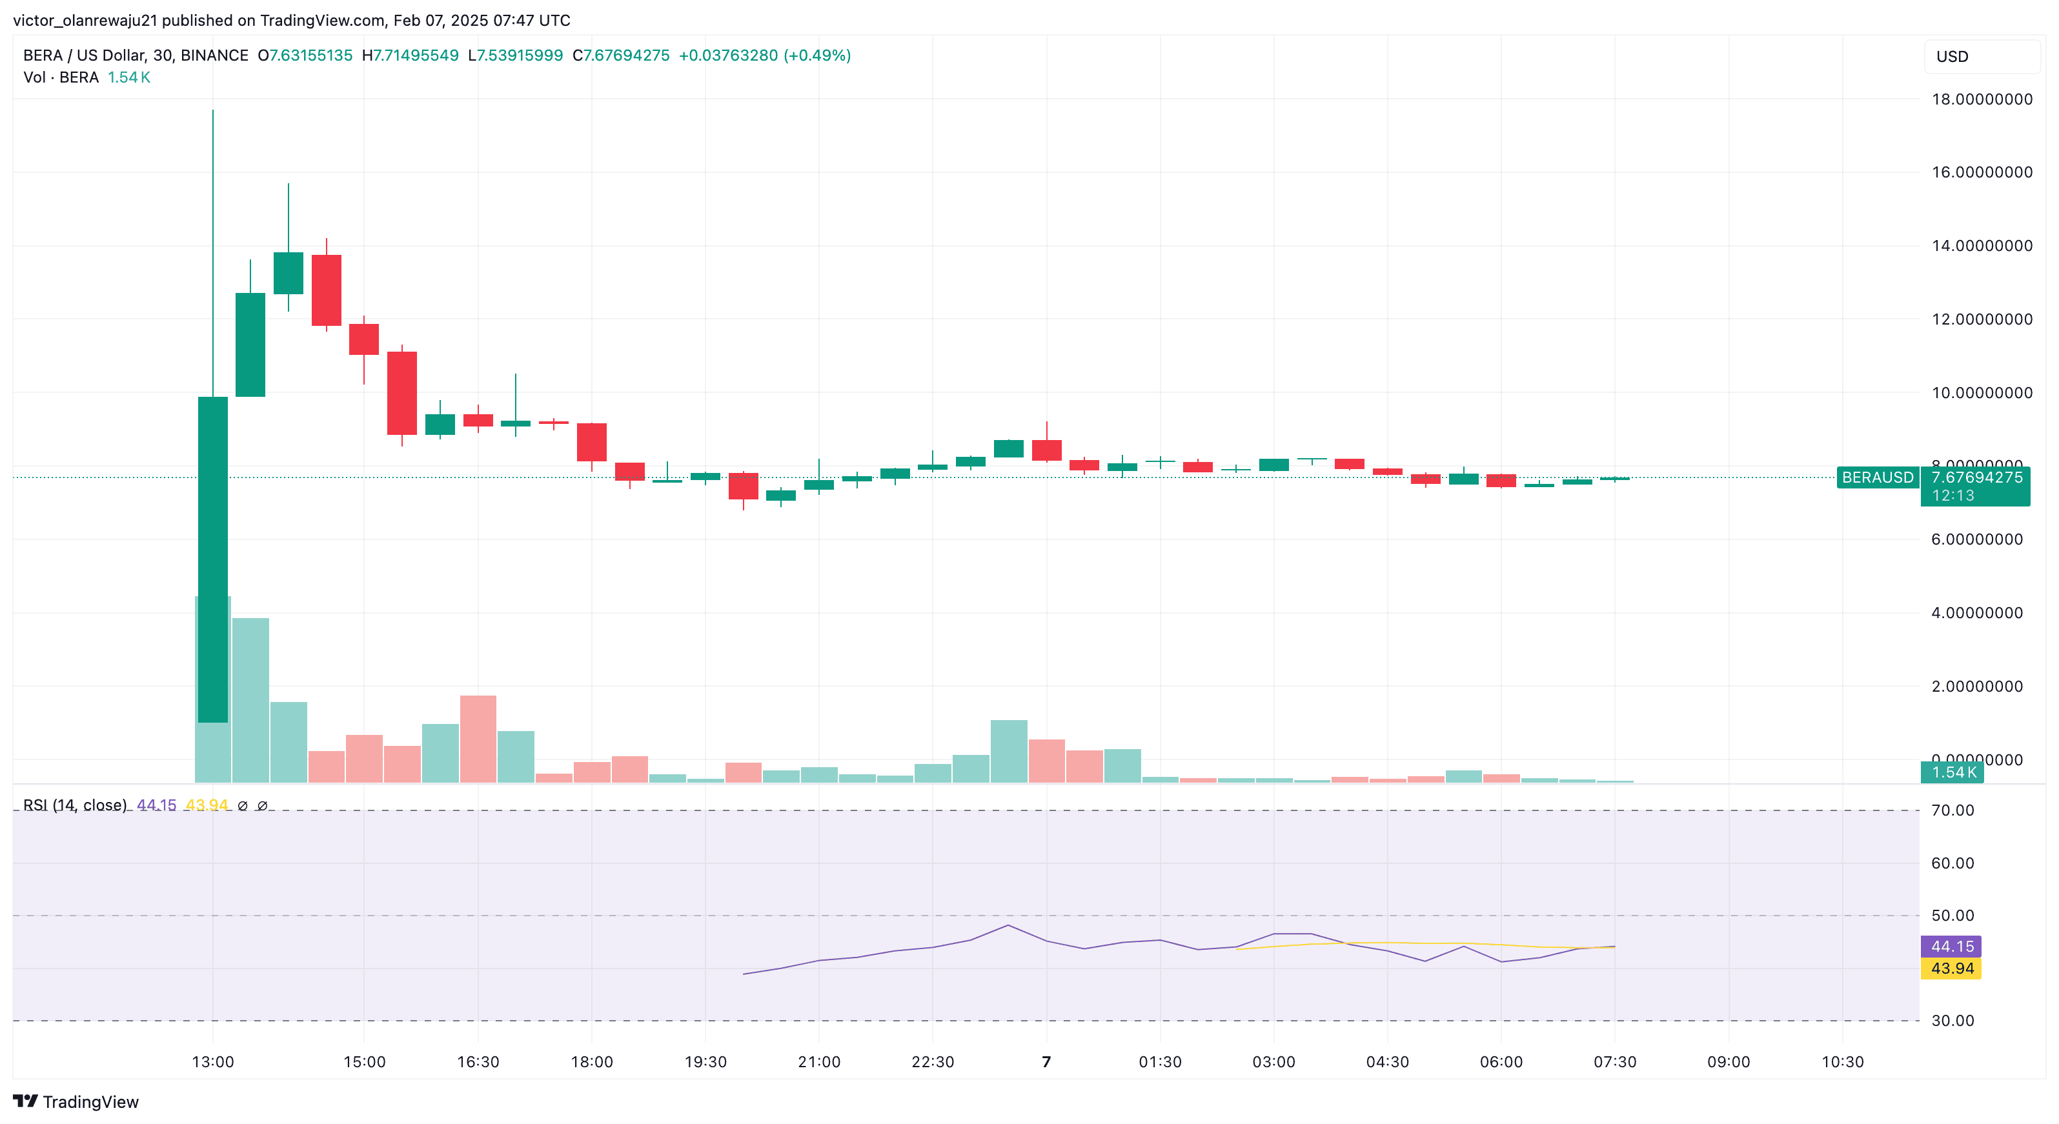Click the published-on TradingView.com header text
2059x1124 pixels.
(292, 20)
